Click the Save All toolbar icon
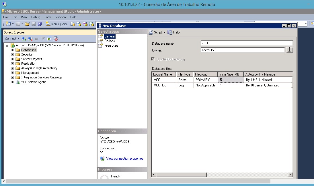The image size is (314, 186). point(40,24)
